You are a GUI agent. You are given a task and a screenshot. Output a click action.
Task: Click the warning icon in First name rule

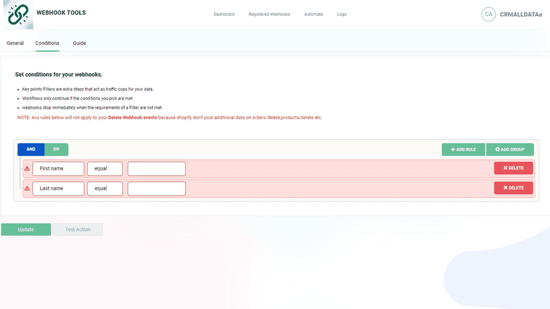(x=27, y=168)
